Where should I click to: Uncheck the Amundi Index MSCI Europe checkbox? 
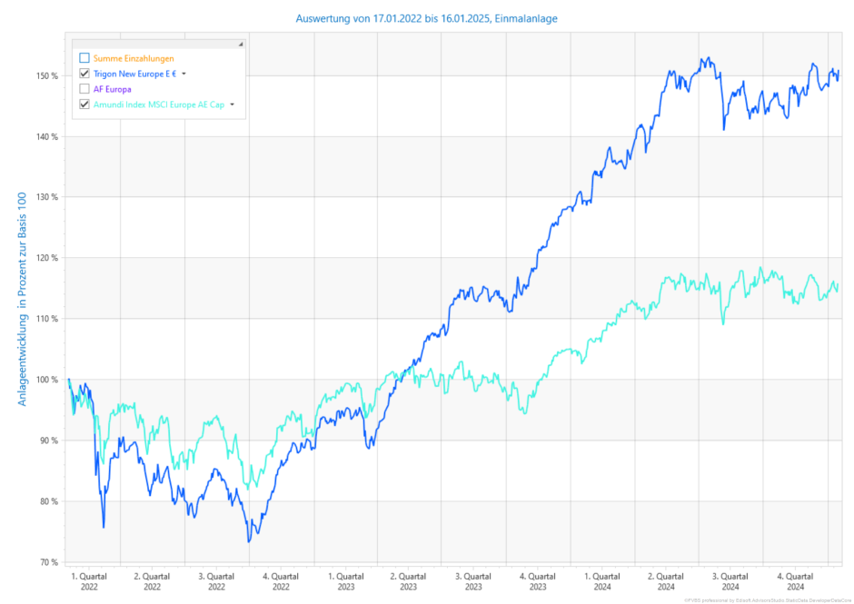click(x=84, y=104)
